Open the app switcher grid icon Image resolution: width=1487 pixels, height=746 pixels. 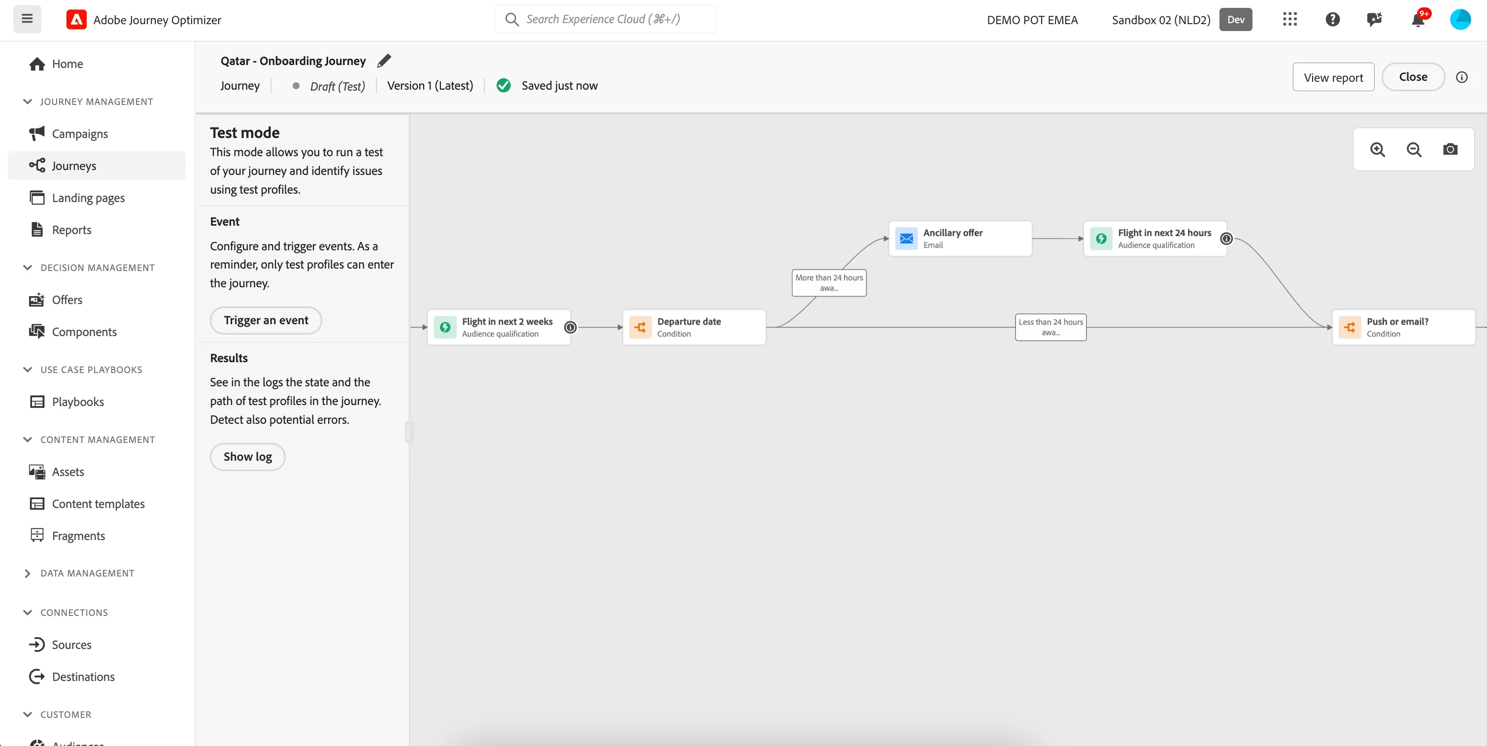click(x=1289, y=20)
